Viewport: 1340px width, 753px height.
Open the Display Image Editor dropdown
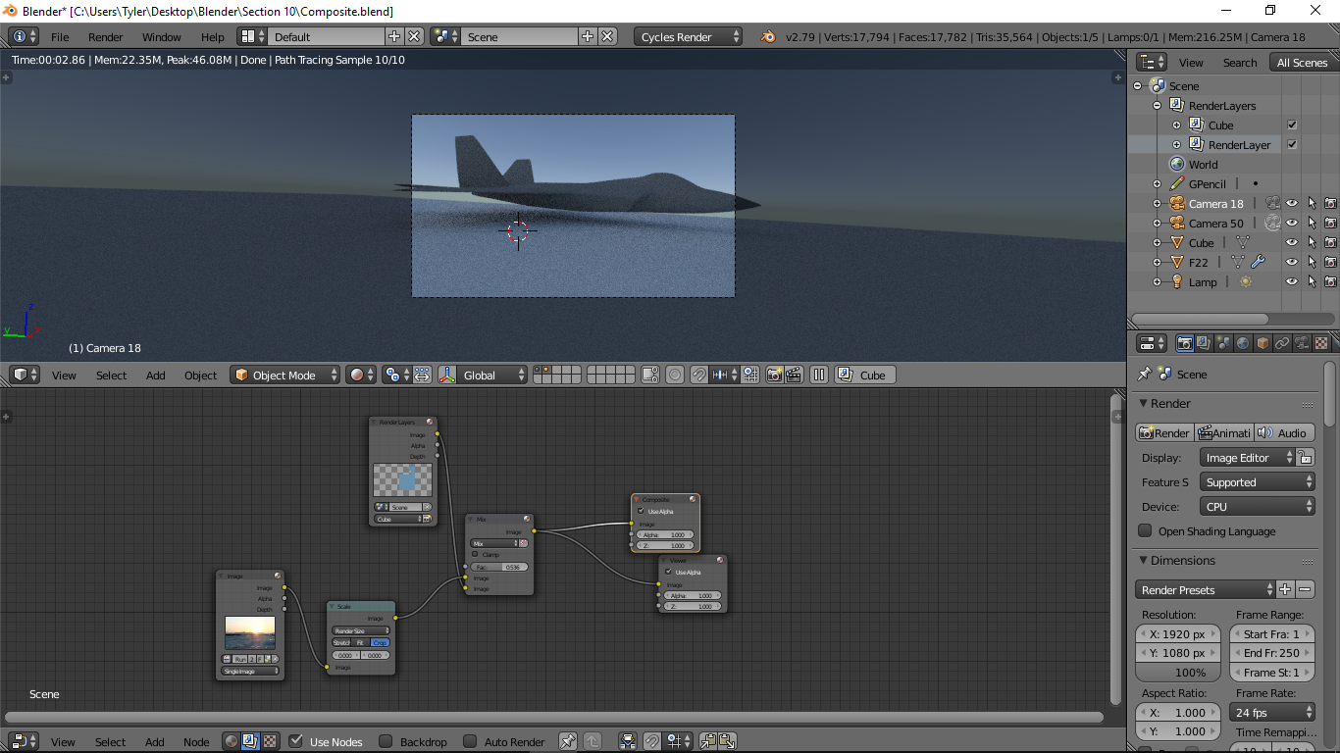tap(1247, 458)
